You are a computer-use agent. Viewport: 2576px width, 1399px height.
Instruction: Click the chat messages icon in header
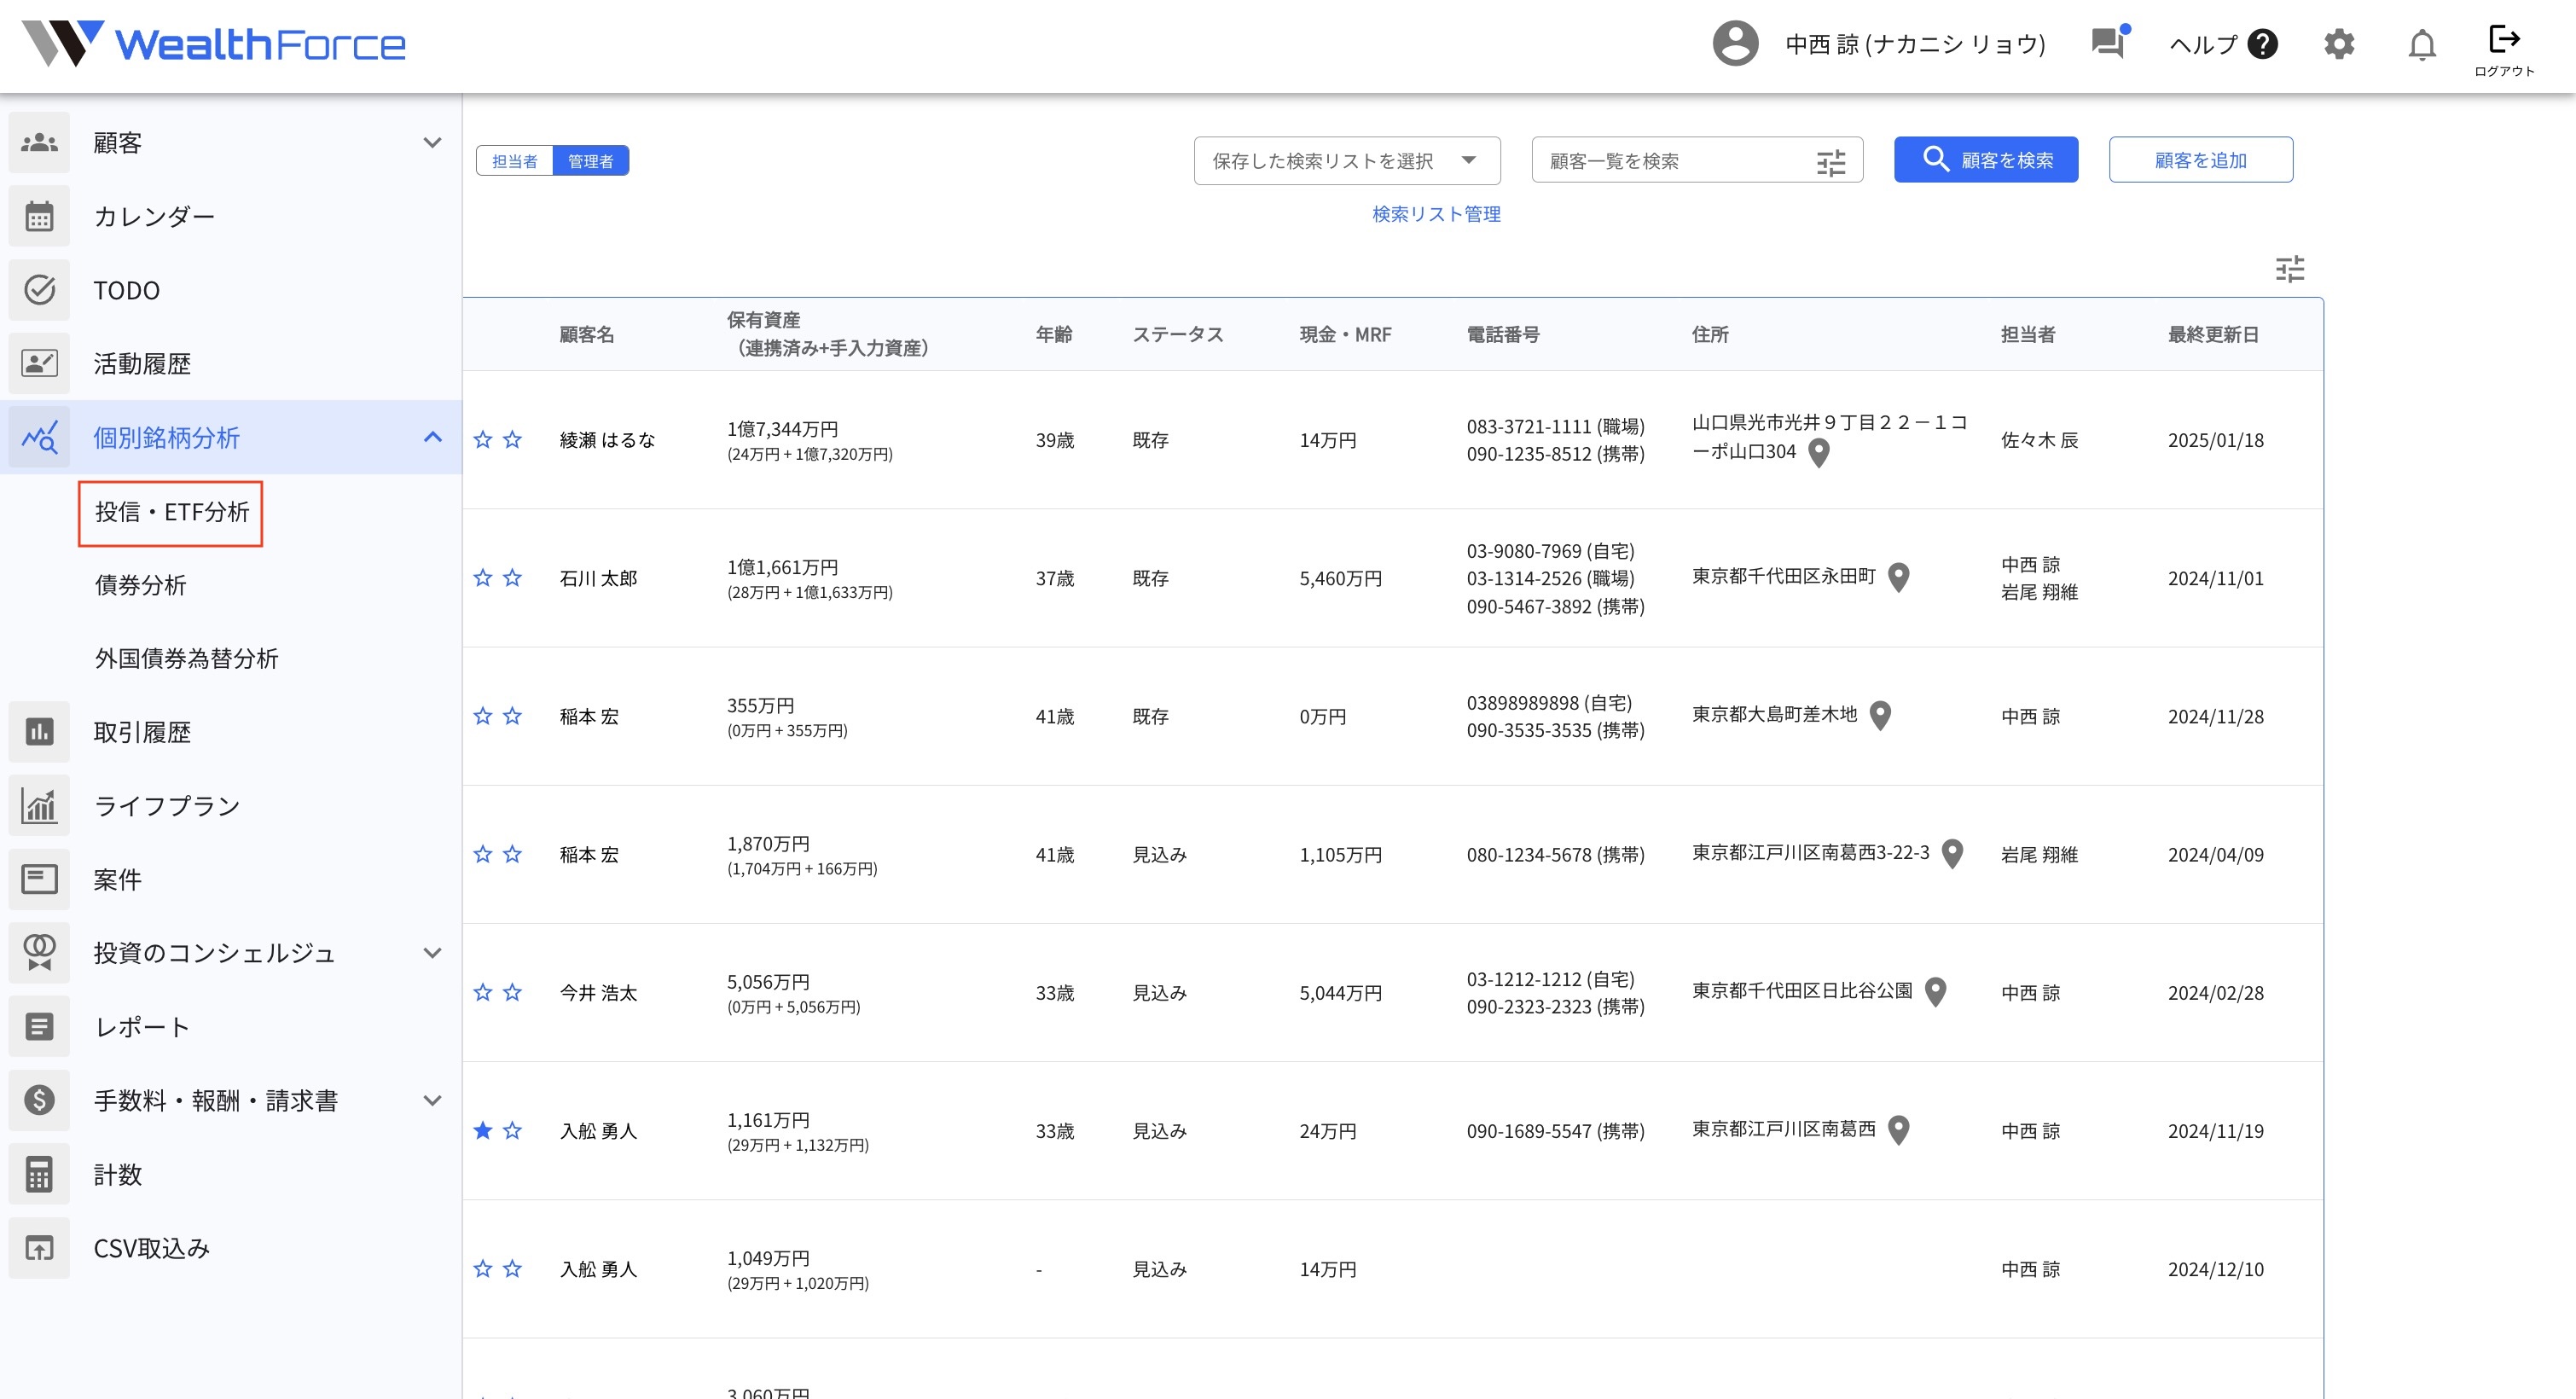point(2107,43)
